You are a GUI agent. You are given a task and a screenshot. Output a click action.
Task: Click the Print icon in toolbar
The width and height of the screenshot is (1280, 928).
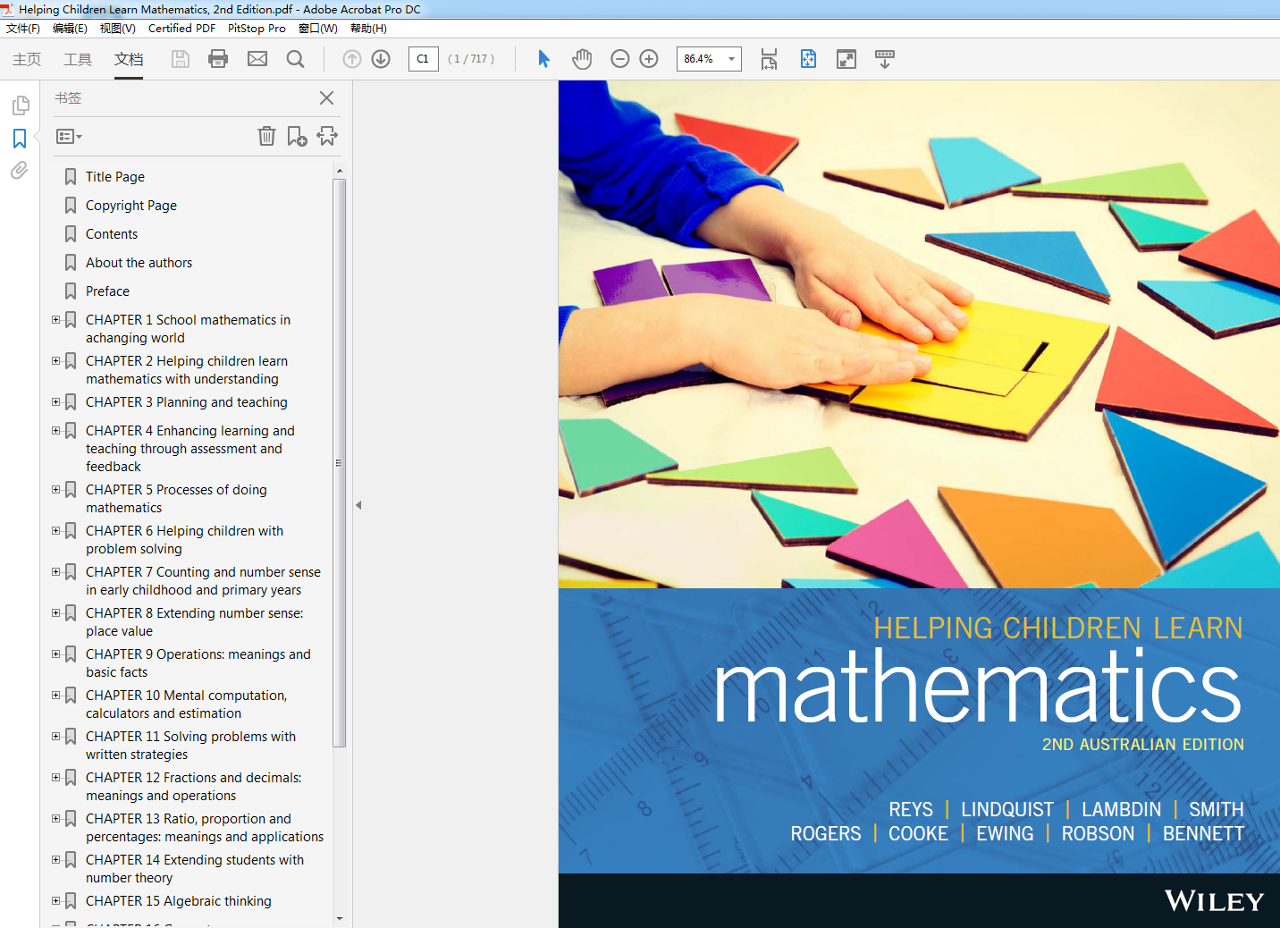tap(218, 59)
